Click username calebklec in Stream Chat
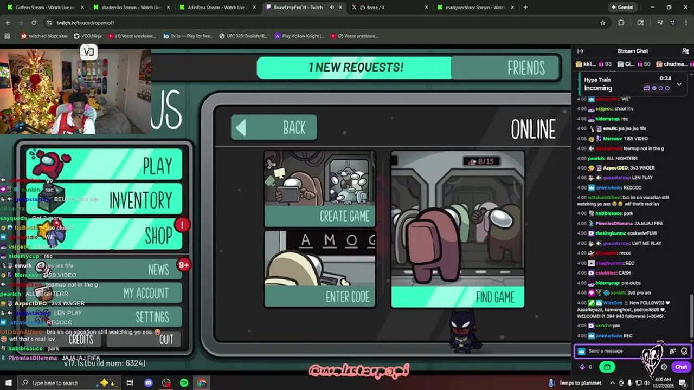694x390 pixels. coord(606,273)
